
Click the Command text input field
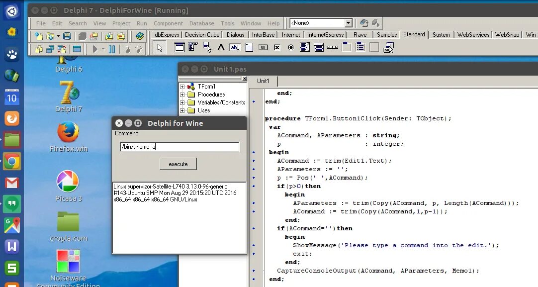(x=179, y=147)
